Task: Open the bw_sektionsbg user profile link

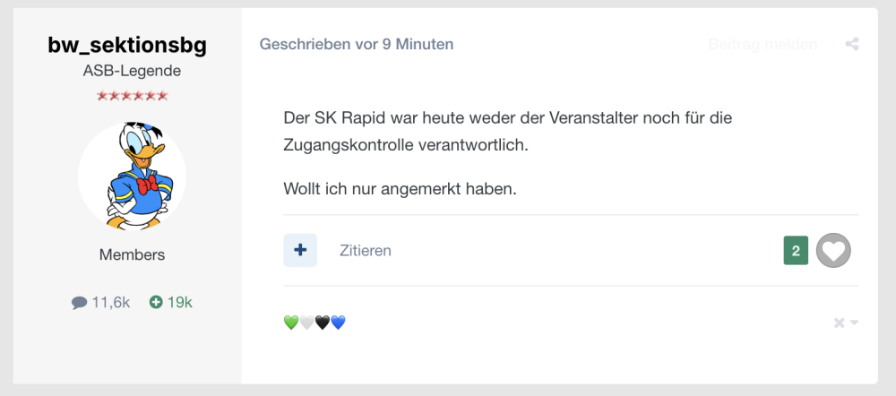Action: point(127,45)
